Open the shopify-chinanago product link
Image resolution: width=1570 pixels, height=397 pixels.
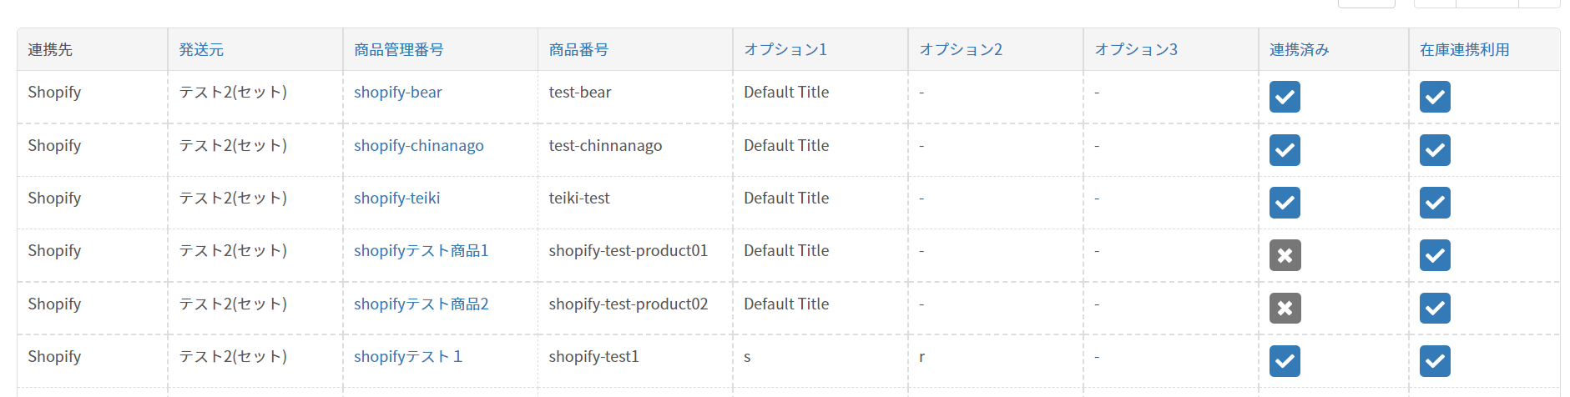[419, 146]
